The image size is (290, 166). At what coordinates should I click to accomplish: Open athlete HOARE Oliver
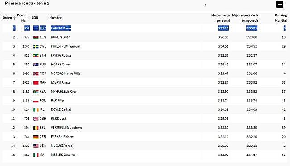pyautogui.click(x=61, y=65)
